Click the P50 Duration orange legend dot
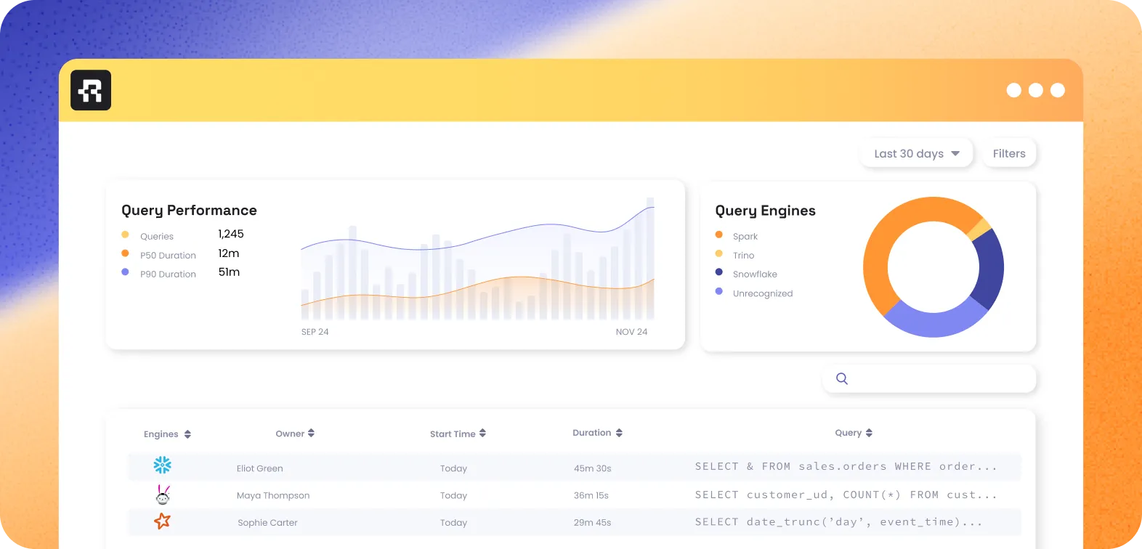 [x=125, y=253]
